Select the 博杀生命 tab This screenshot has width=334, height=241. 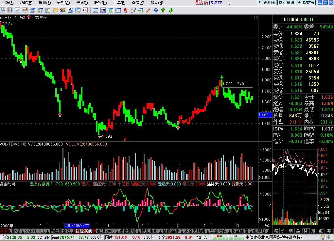149,231
